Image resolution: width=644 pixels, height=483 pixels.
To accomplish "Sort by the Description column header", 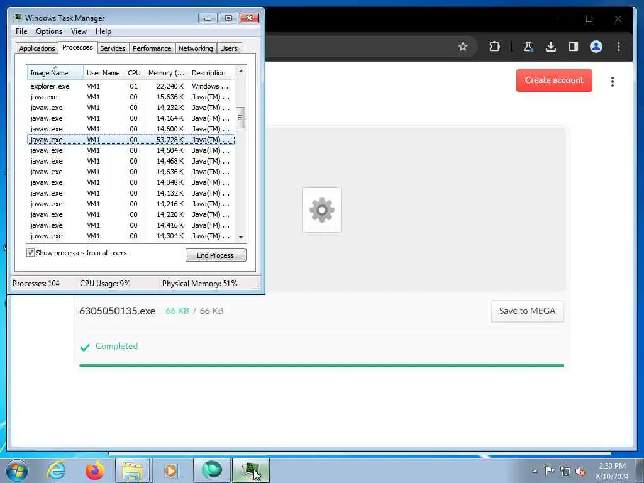I will (211, 73).
